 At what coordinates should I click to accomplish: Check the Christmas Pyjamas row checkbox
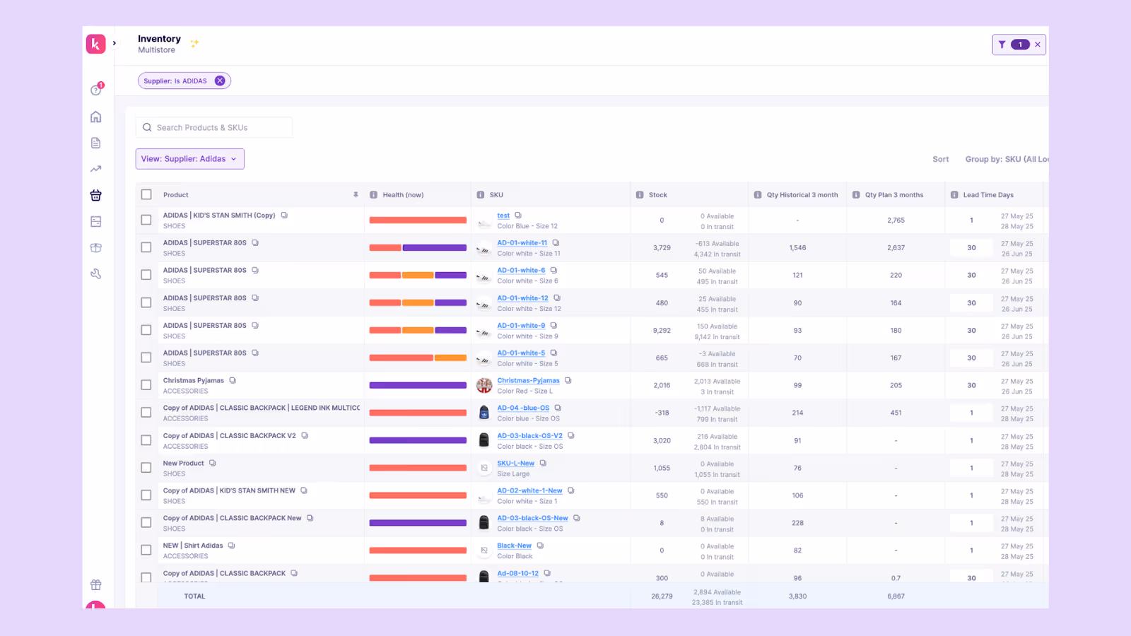coord(146,385)
